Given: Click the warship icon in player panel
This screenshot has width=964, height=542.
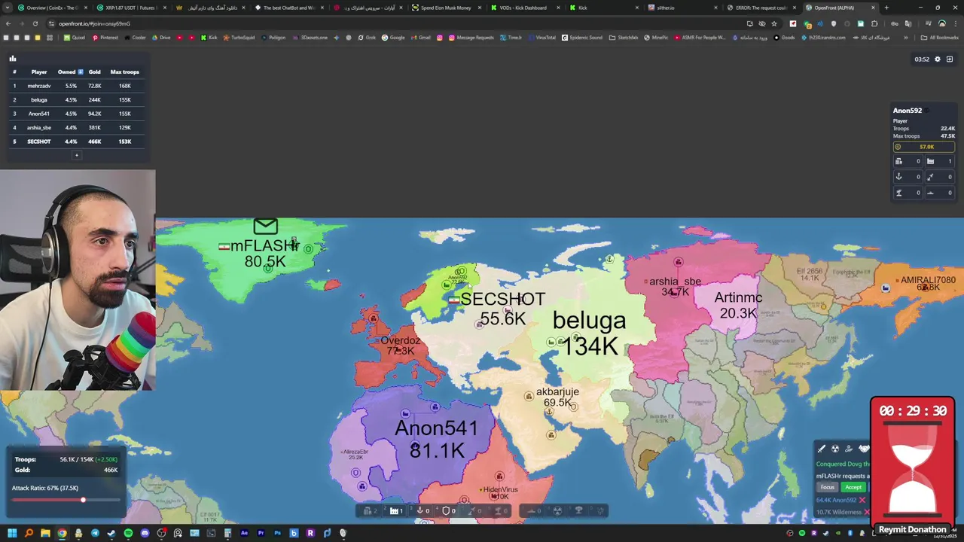Looking at the screenshot, I should click(x=930, y=193).
